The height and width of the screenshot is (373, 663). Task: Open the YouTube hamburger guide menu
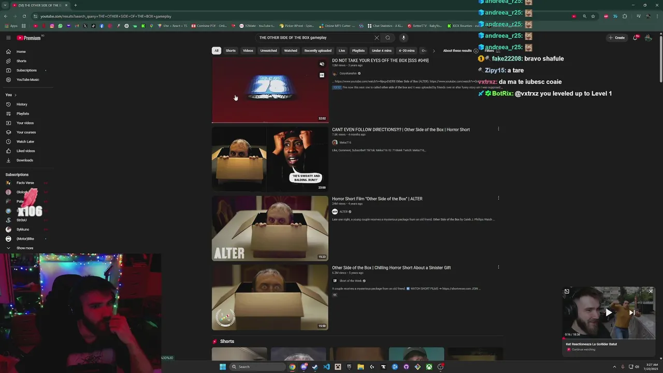[8, 38]
